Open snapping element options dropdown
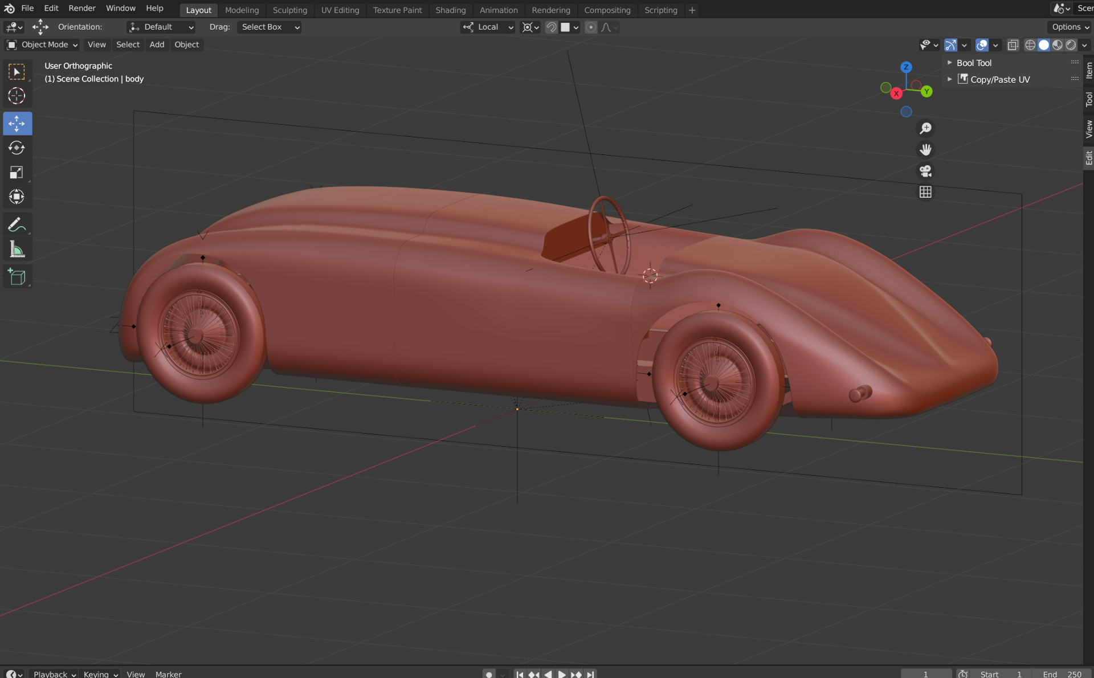This screenshot has width=1094, height=678. coord(570,27)
